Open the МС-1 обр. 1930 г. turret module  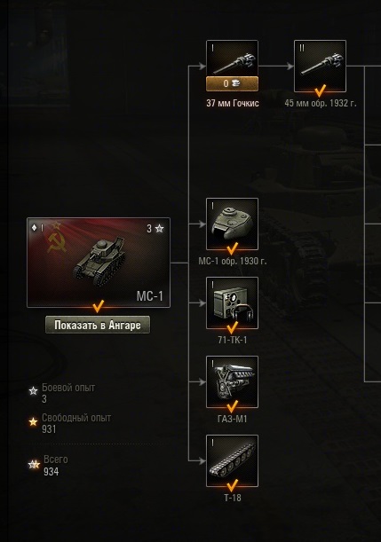click(232, 224)
